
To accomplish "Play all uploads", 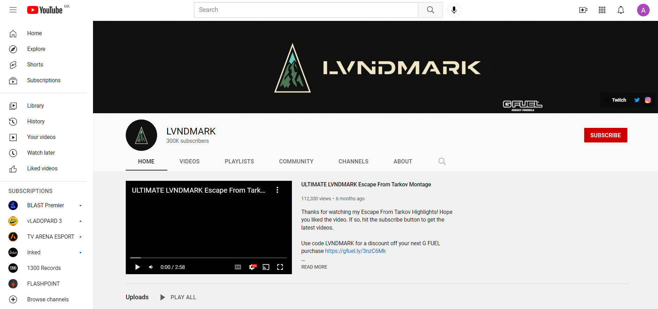I will [x=178, y=297].
